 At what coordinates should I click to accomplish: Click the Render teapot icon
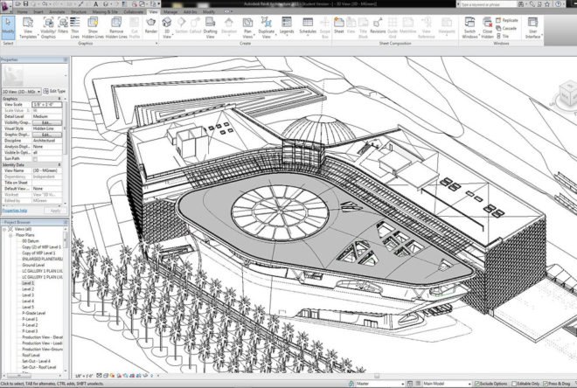coord(151,25)
